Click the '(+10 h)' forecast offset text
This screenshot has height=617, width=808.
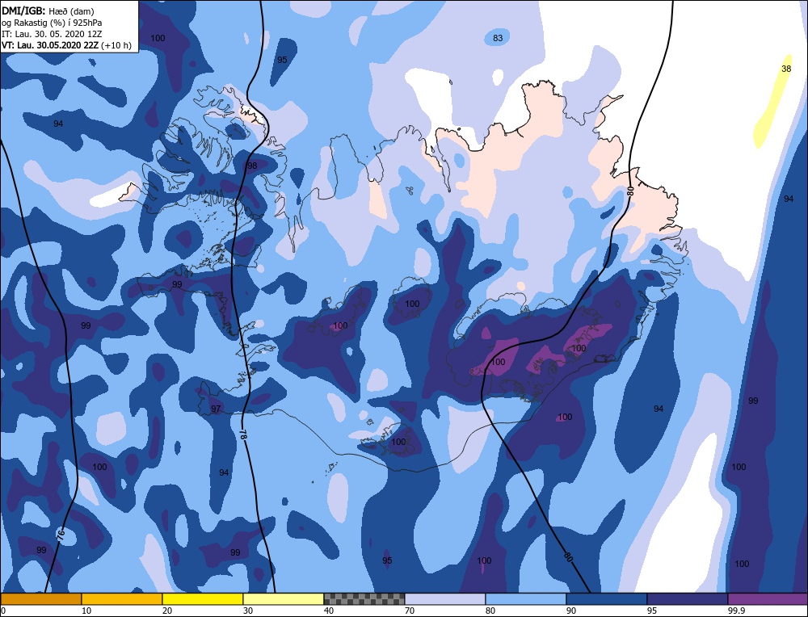point(116,45)
